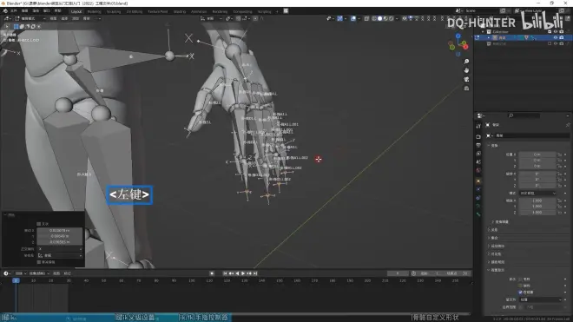
Task: Open the green Bone properties tab
Action: click(478, 214)
